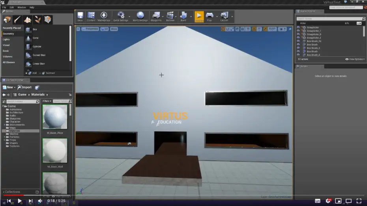Open the Scene Outliner Info column dropdown
This screenshot has height=206, width=367.
tap(359, 23)
